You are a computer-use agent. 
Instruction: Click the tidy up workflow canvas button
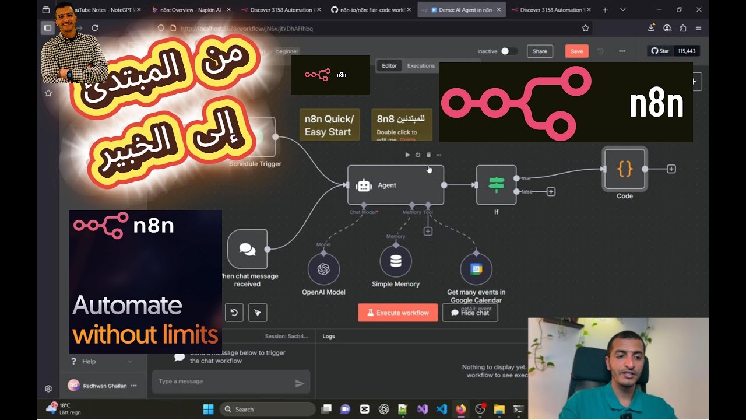coord(258,313)
